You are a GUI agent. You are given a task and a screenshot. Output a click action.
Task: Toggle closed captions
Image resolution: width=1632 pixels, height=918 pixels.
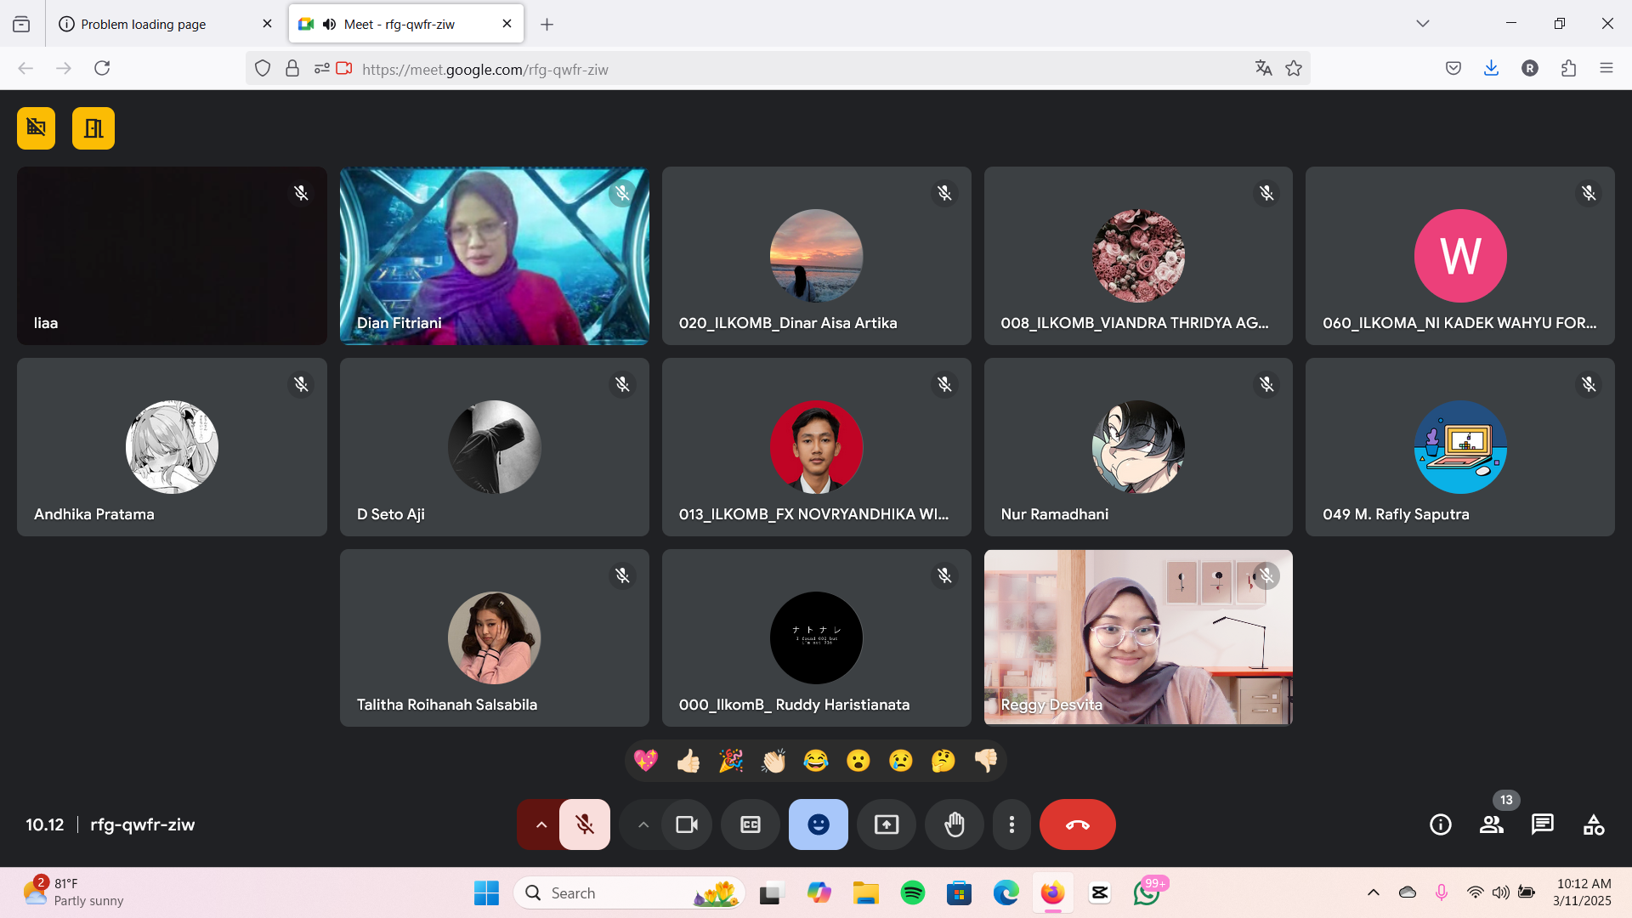[751, 824]
